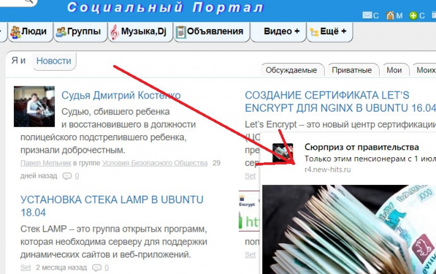Open group Условия Безопасного Общества

click(155, 163)
